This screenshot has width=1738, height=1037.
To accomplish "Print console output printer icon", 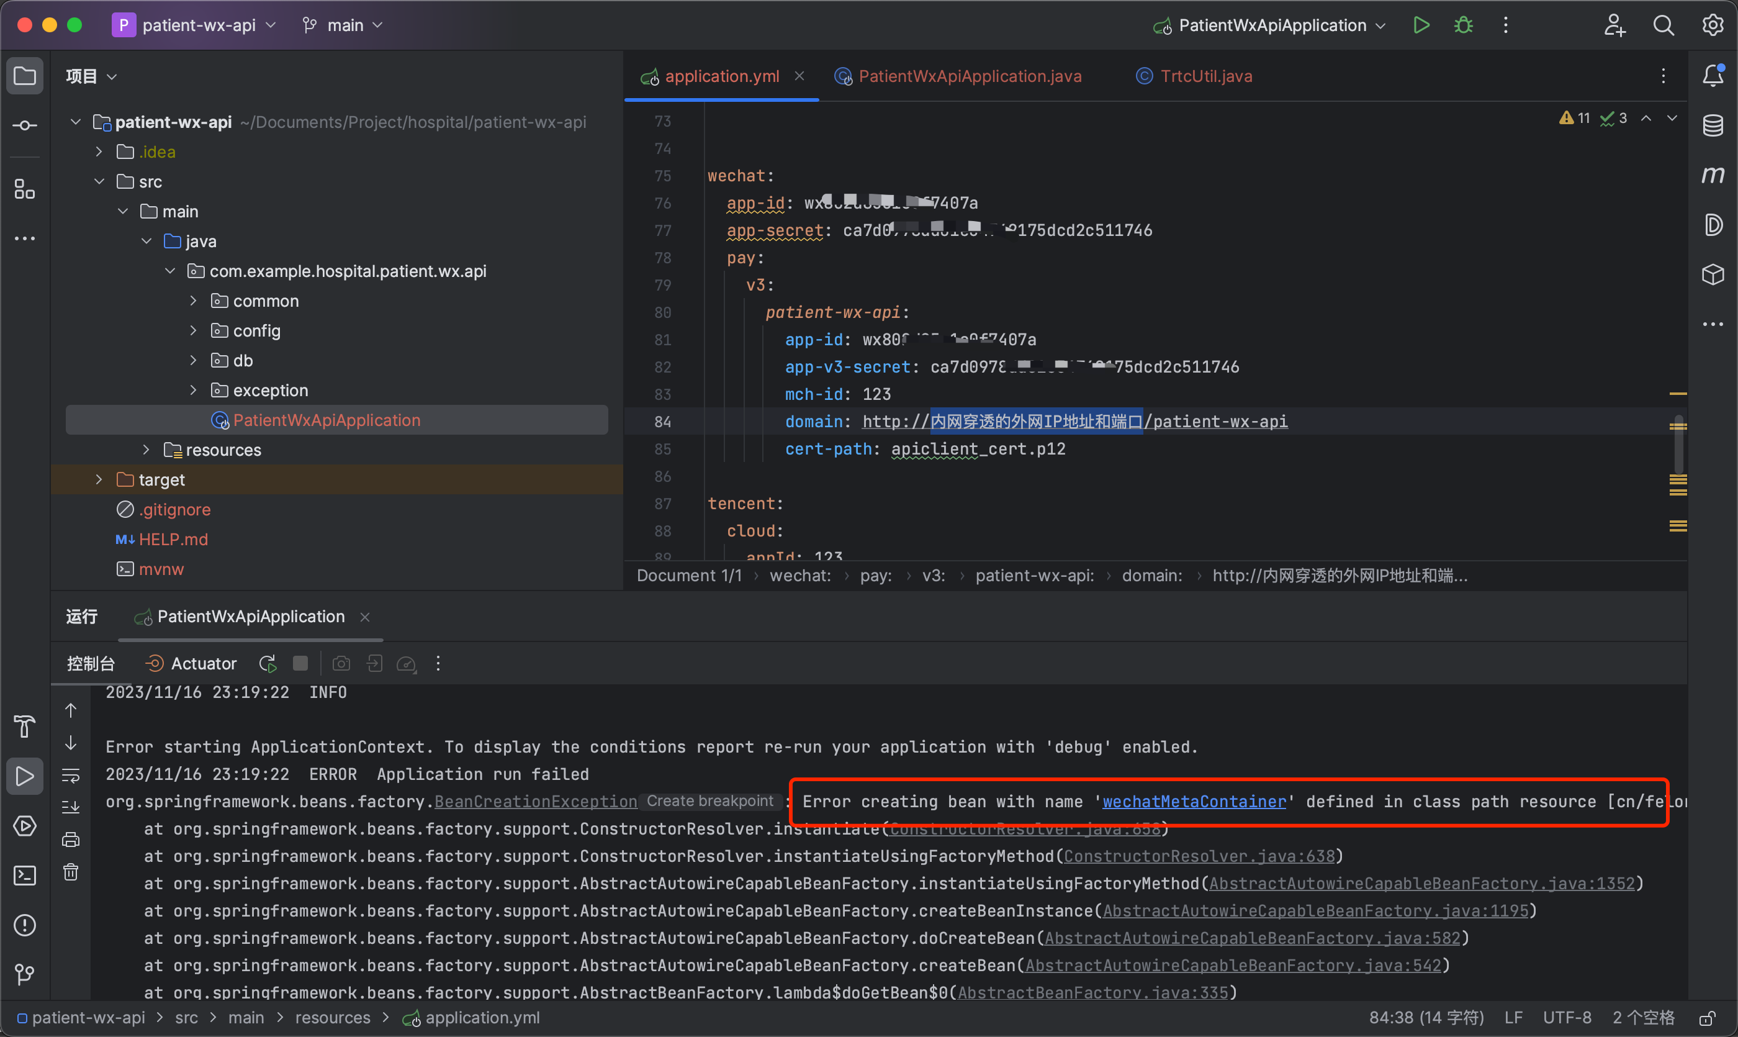I will [x=71, y=840].
